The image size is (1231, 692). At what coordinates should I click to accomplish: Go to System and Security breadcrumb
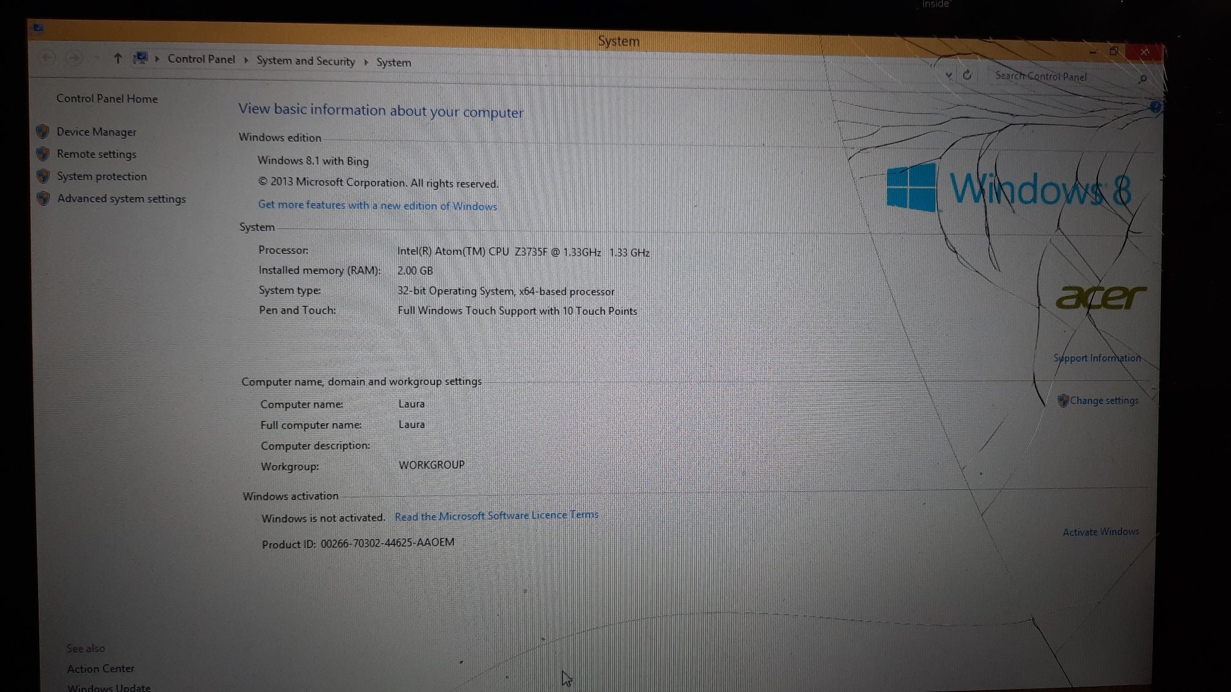click(306, 61)
